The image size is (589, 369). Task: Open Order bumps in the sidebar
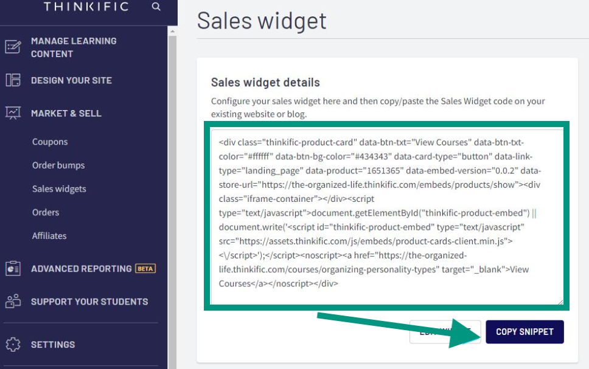(x=58, y=165)
